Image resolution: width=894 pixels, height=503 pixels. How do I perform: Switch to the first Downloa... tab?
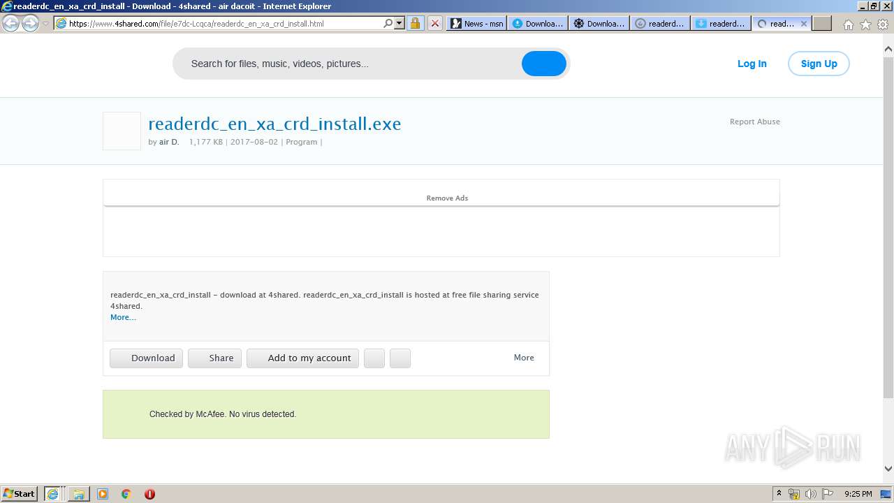(537, 23)
